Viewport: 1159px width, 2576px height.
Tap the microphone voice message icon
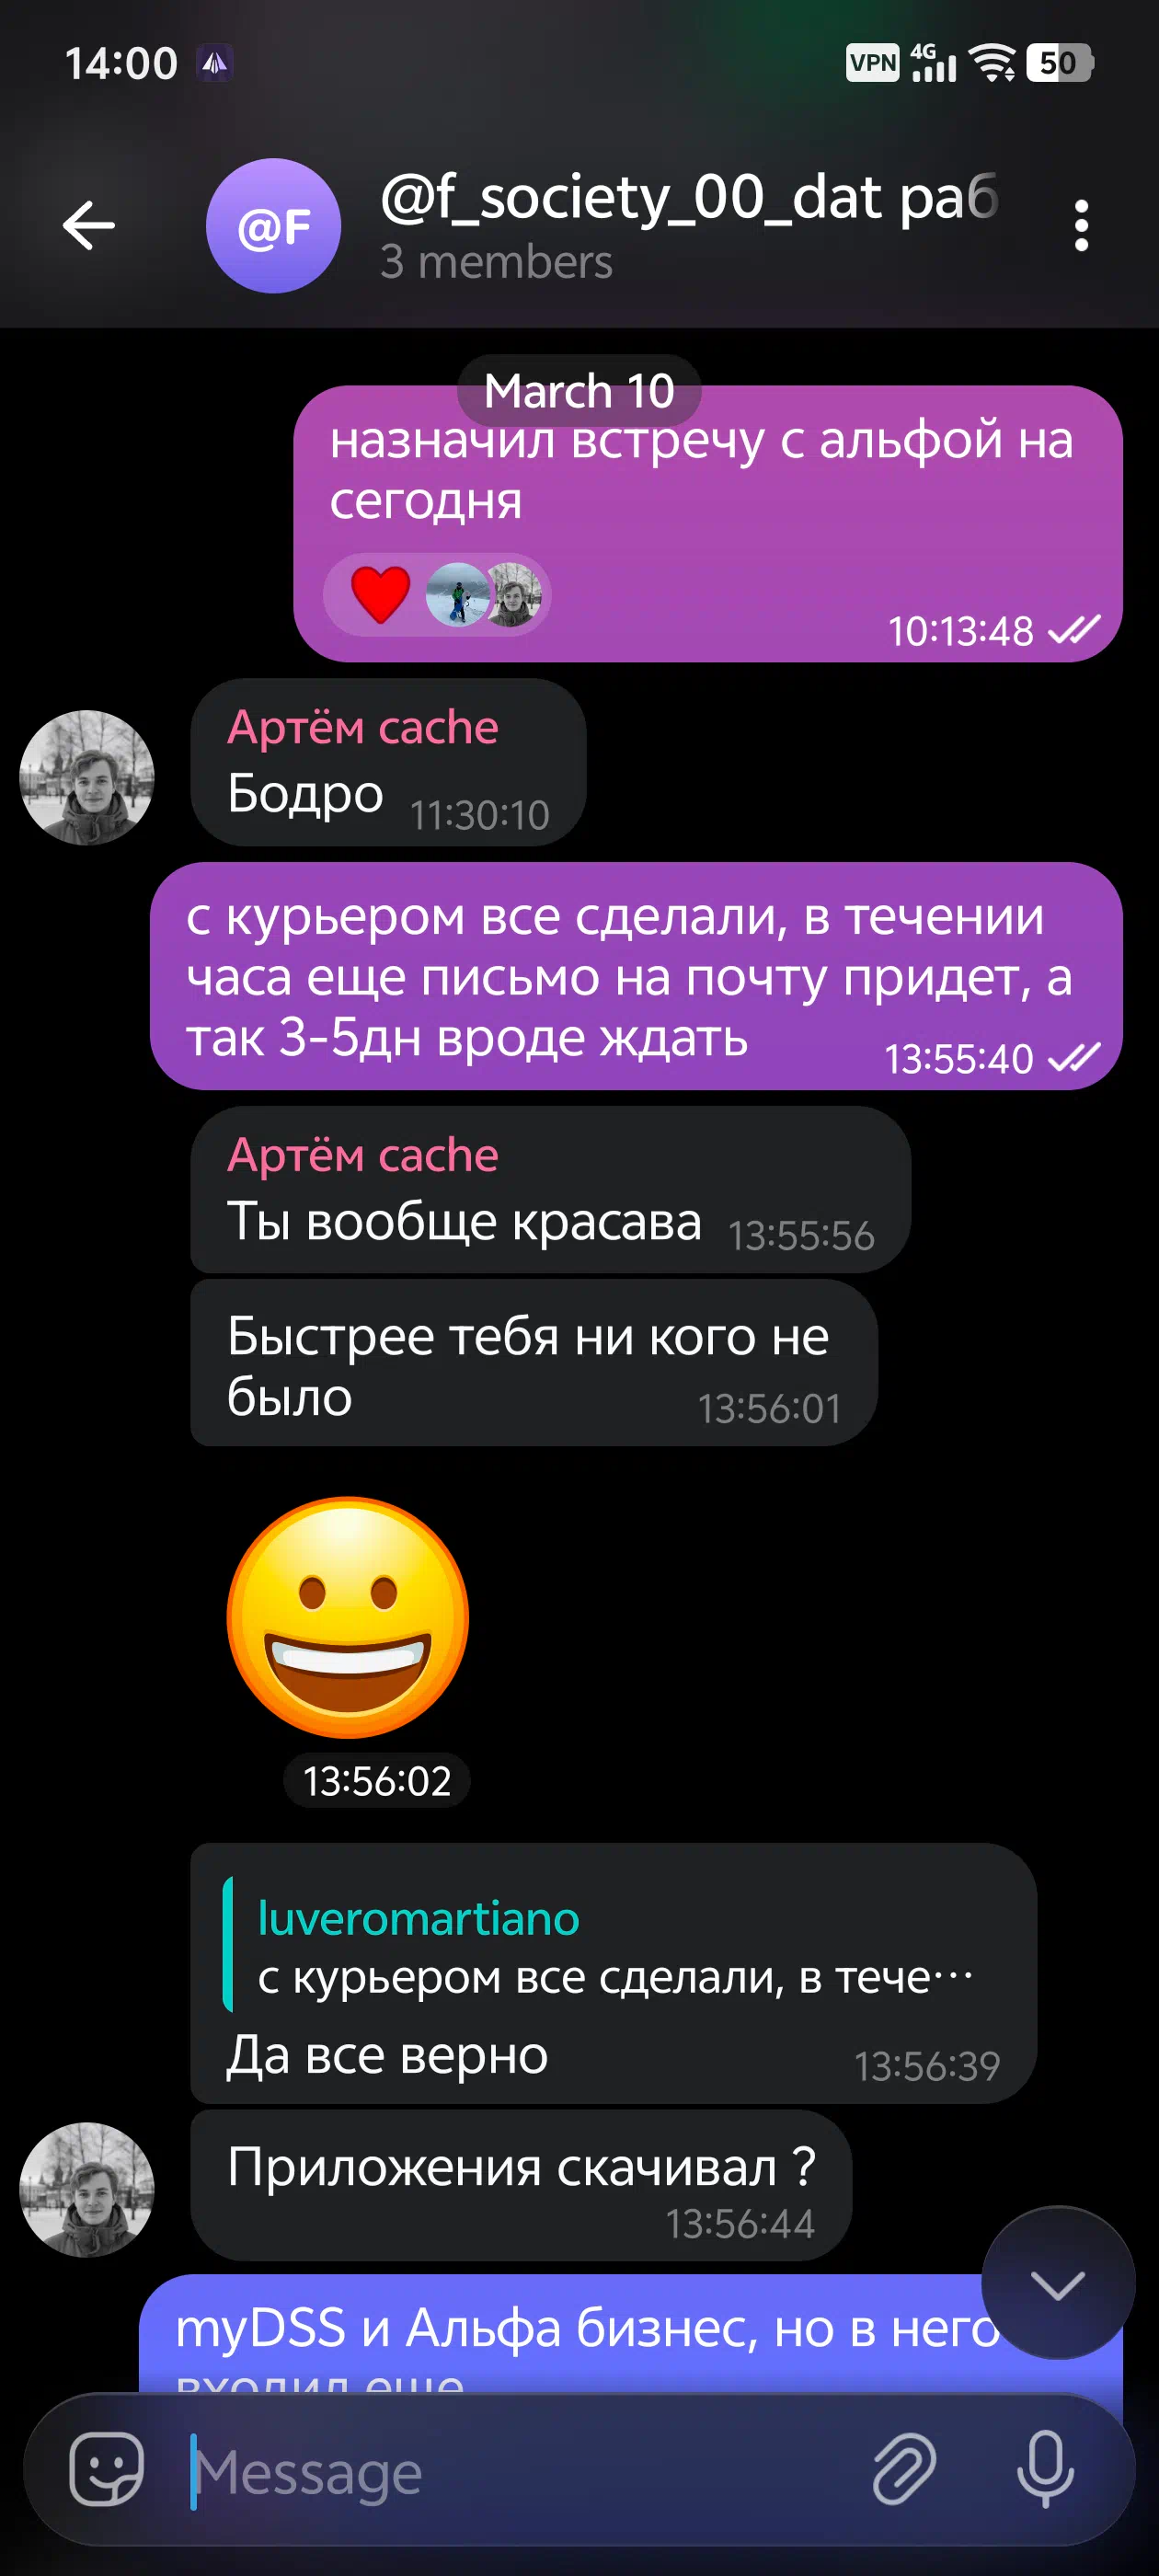pyautogui.click(x=1045, y=2469)
